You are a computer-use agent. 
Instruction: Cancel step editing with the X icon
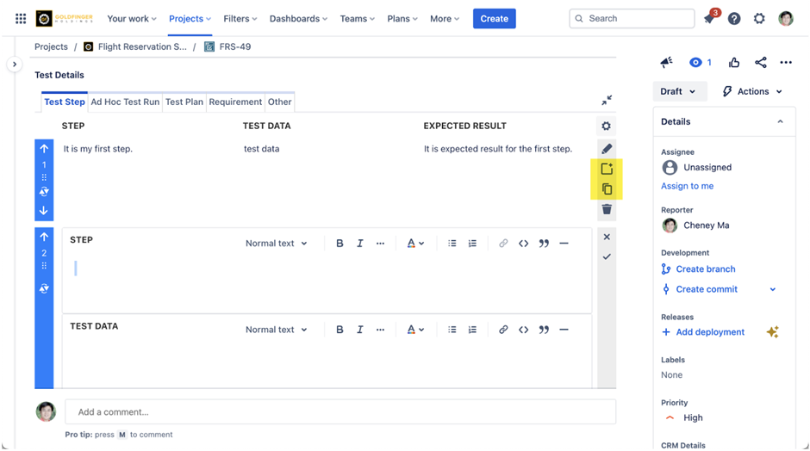tap(607, 237)
